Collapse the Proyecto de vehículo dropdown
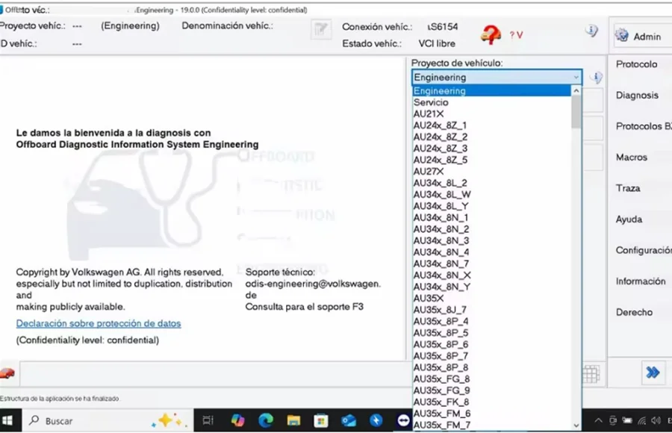Viewport: 672px width, 433px height. coord(576,78)
